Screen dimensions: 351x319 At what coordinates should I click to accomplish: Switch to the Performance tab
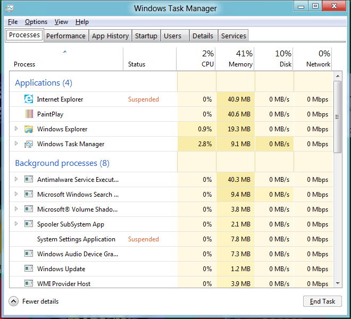(66, 36)
